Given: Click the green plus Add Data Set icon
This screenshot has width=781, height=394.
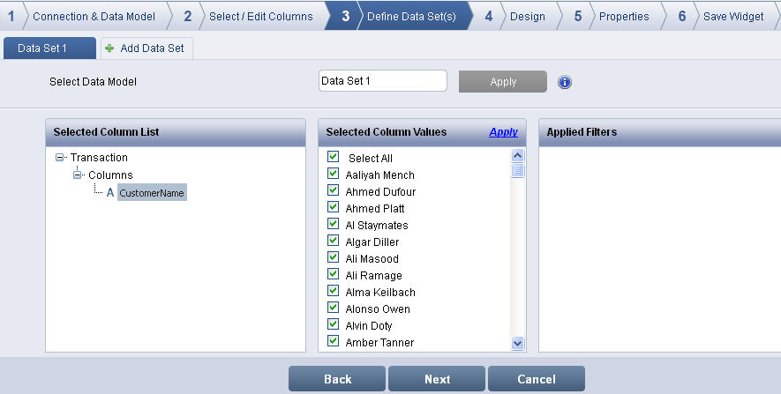Looking at the screenshot, I should [109, 48].
